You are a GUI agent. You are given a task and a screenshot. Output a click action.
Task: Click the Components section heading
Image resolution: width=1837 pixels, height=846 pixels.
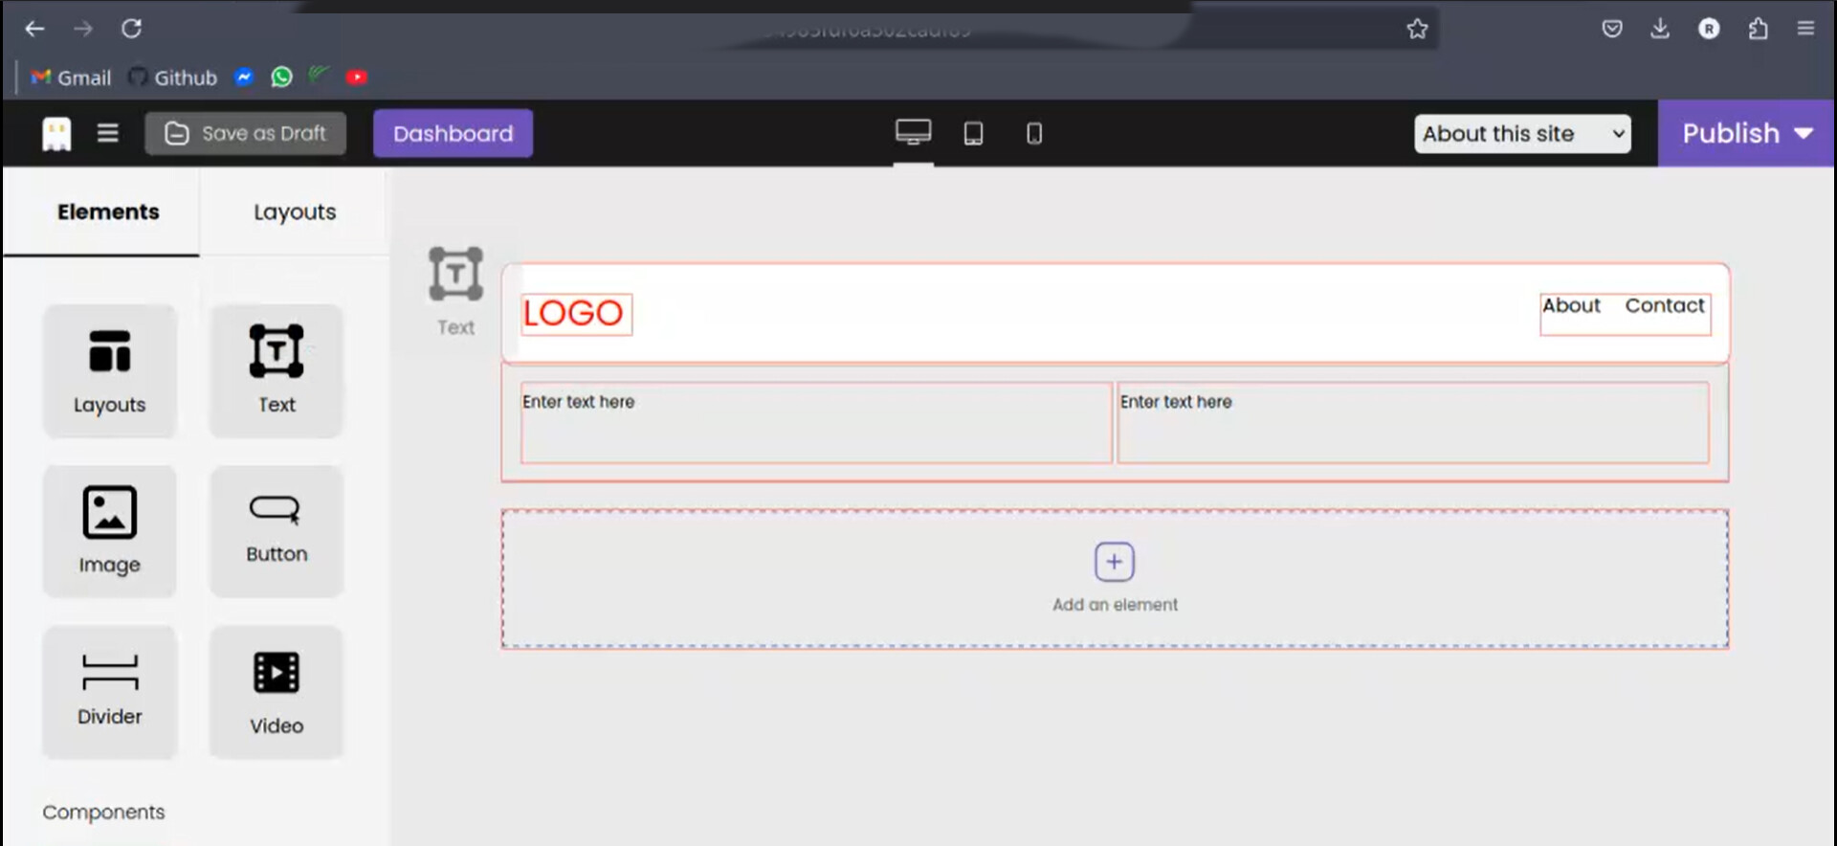click(x=103, y=812)
